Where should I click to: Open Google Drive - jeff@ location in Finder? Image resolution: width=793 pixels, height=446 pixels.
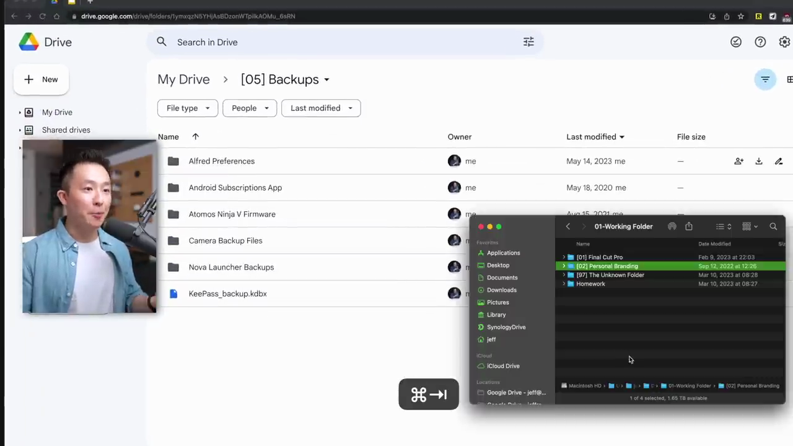[x=512, y=393]
